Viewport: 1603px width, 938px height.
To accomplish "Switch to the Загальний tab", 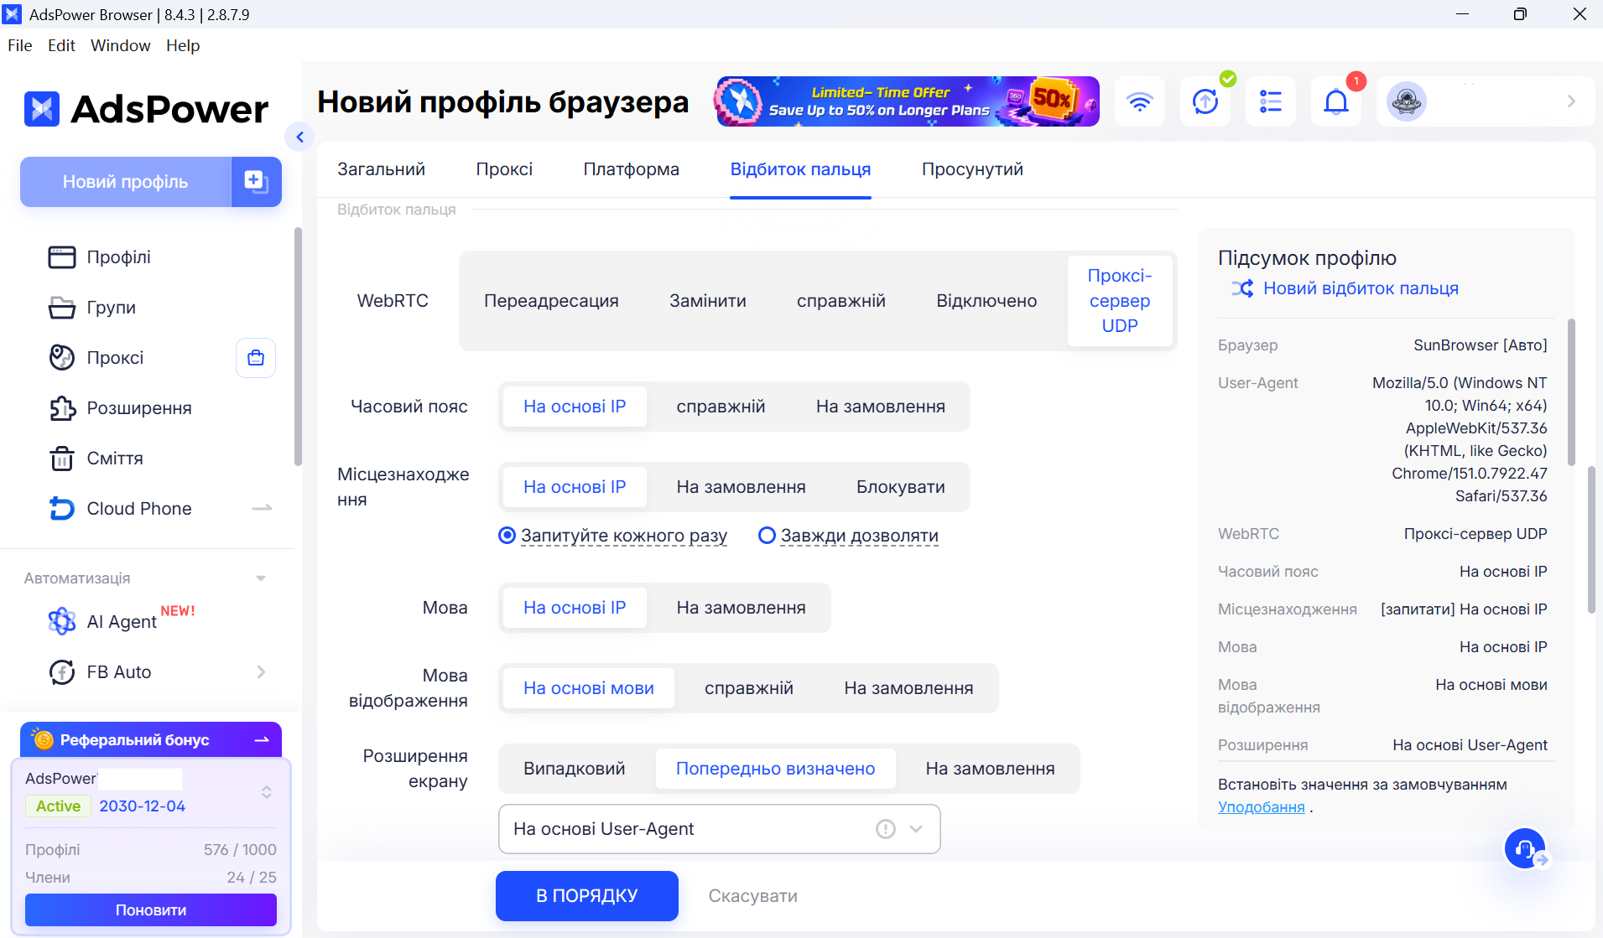I will pos(381,169).
